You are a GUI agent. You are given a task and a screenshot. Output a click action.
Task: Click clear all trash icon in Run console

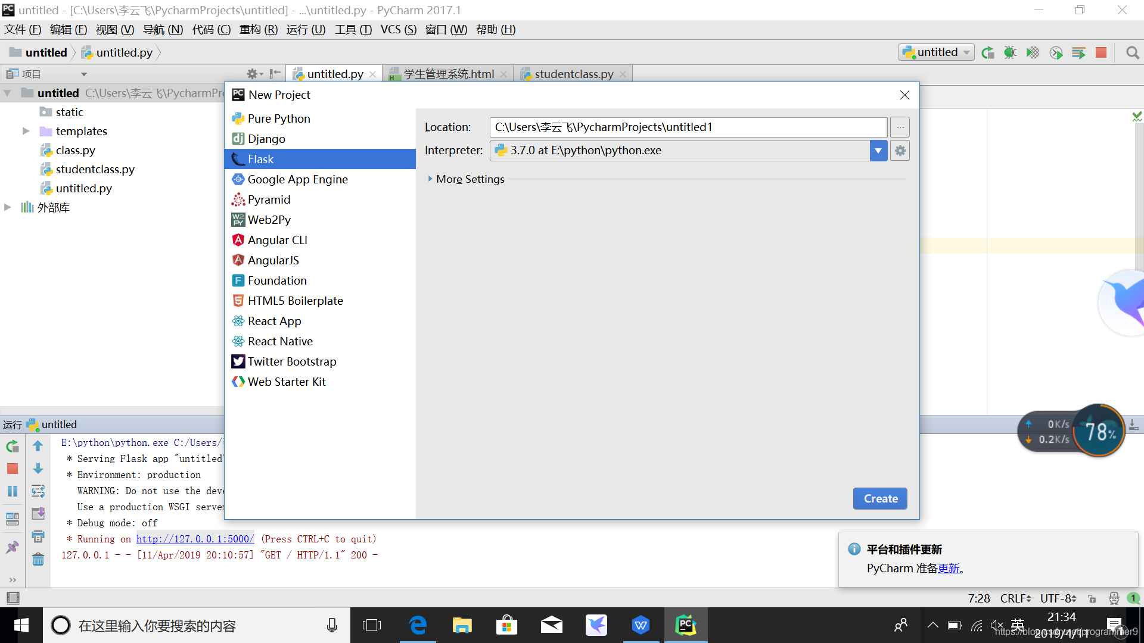coord(38,559)
